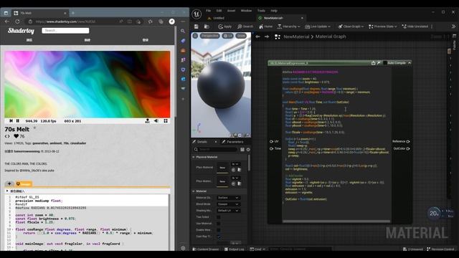Open the File menu in Unreal Editor
Image resolution: width=459 pixels, height=258 pixels.
pos(208,11)
